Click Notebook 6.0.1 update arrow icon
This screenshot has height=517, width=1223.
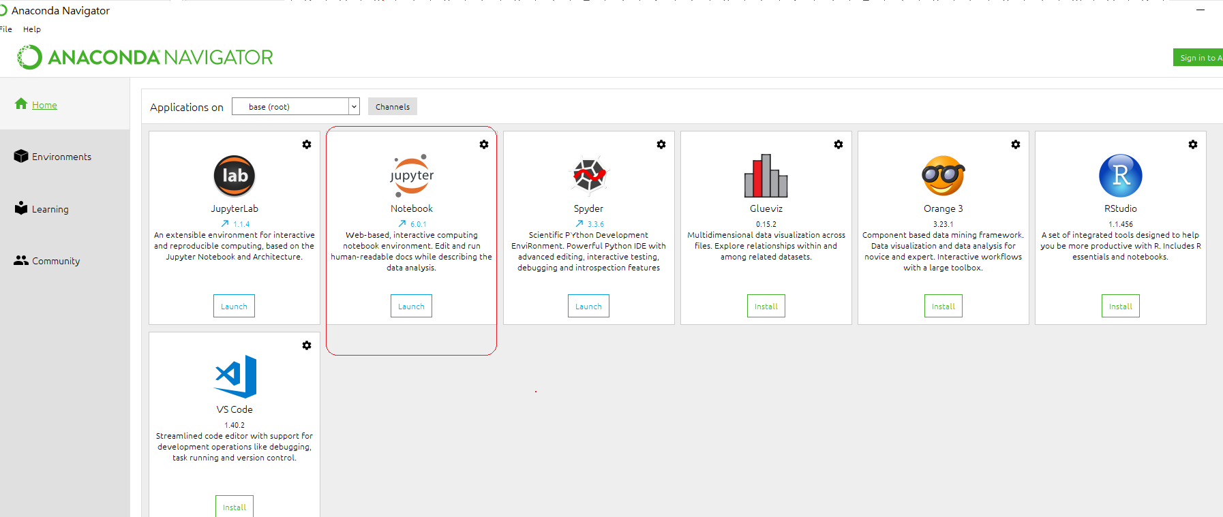click(x=402, y=223)
